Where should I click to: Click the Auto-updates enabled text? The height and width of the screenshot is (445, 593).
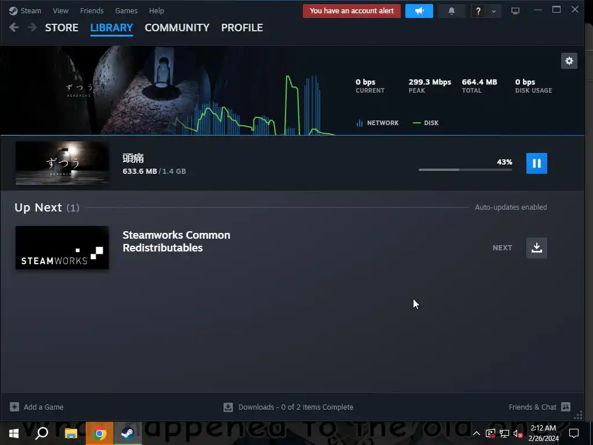point(511,207)
